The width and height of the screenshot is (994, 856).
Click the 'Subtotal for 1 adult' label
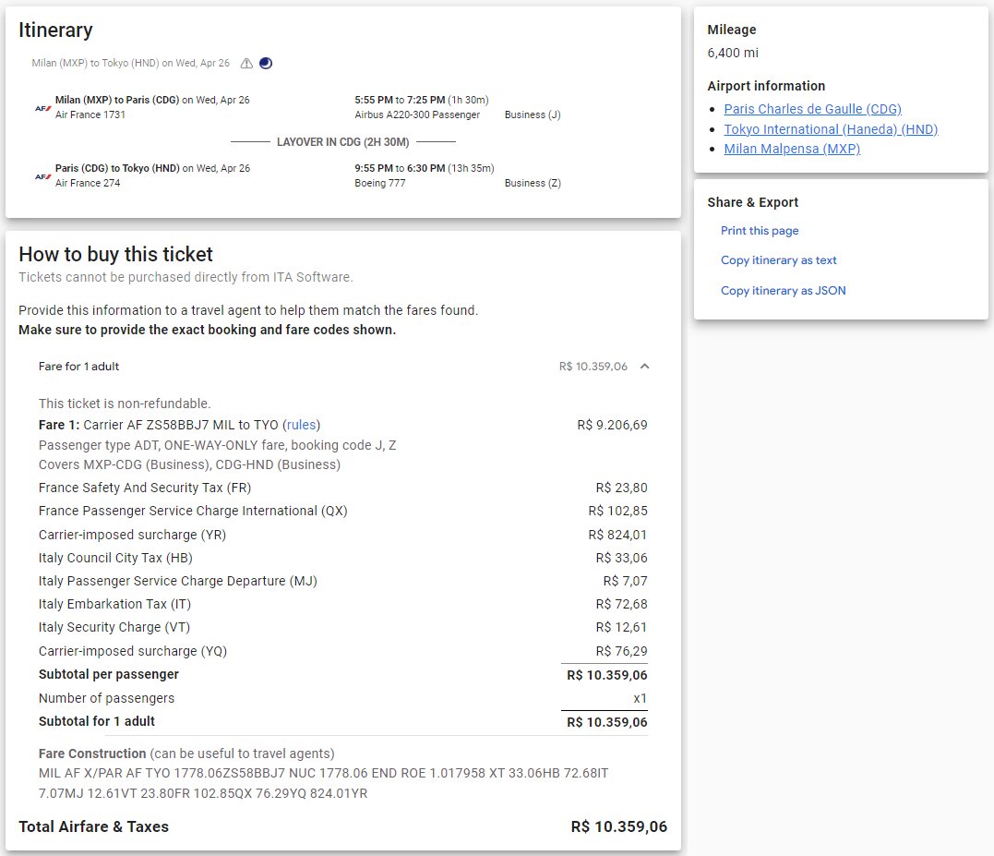click(x=96, y=721)
